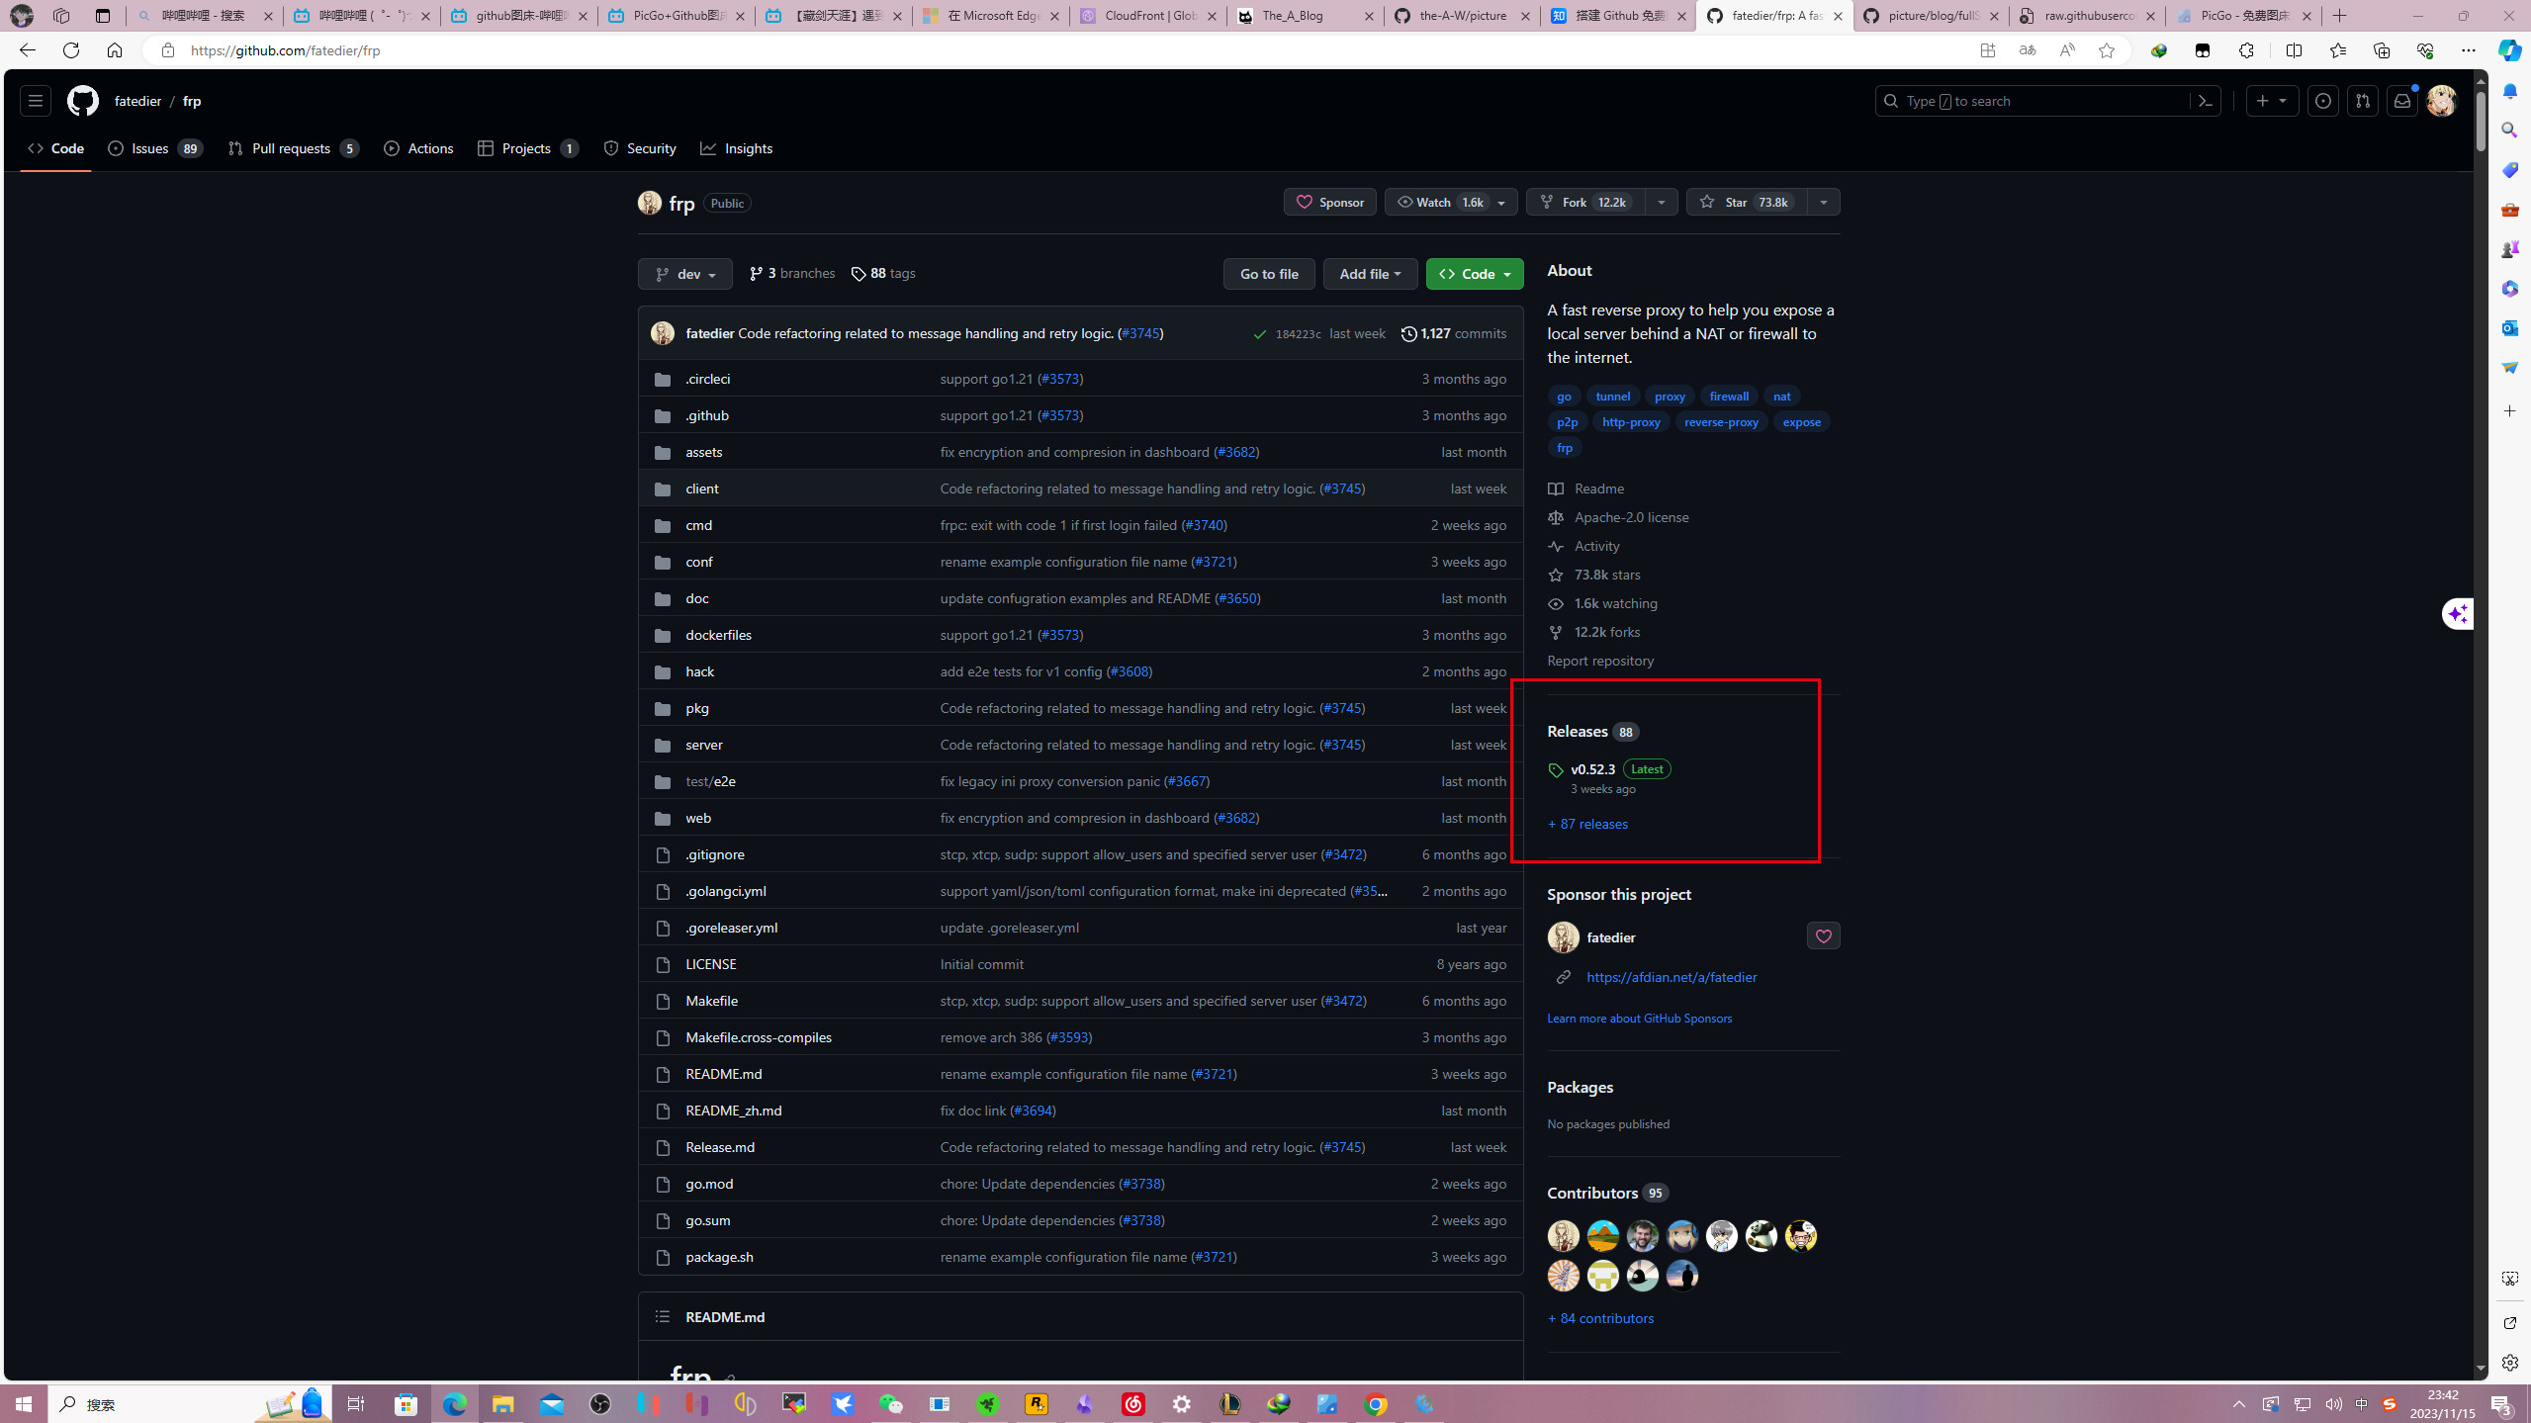Viewport: 2531px width, 1423px height.
Task: Open the + 84 contributors link
Action: [1600, 1318]
